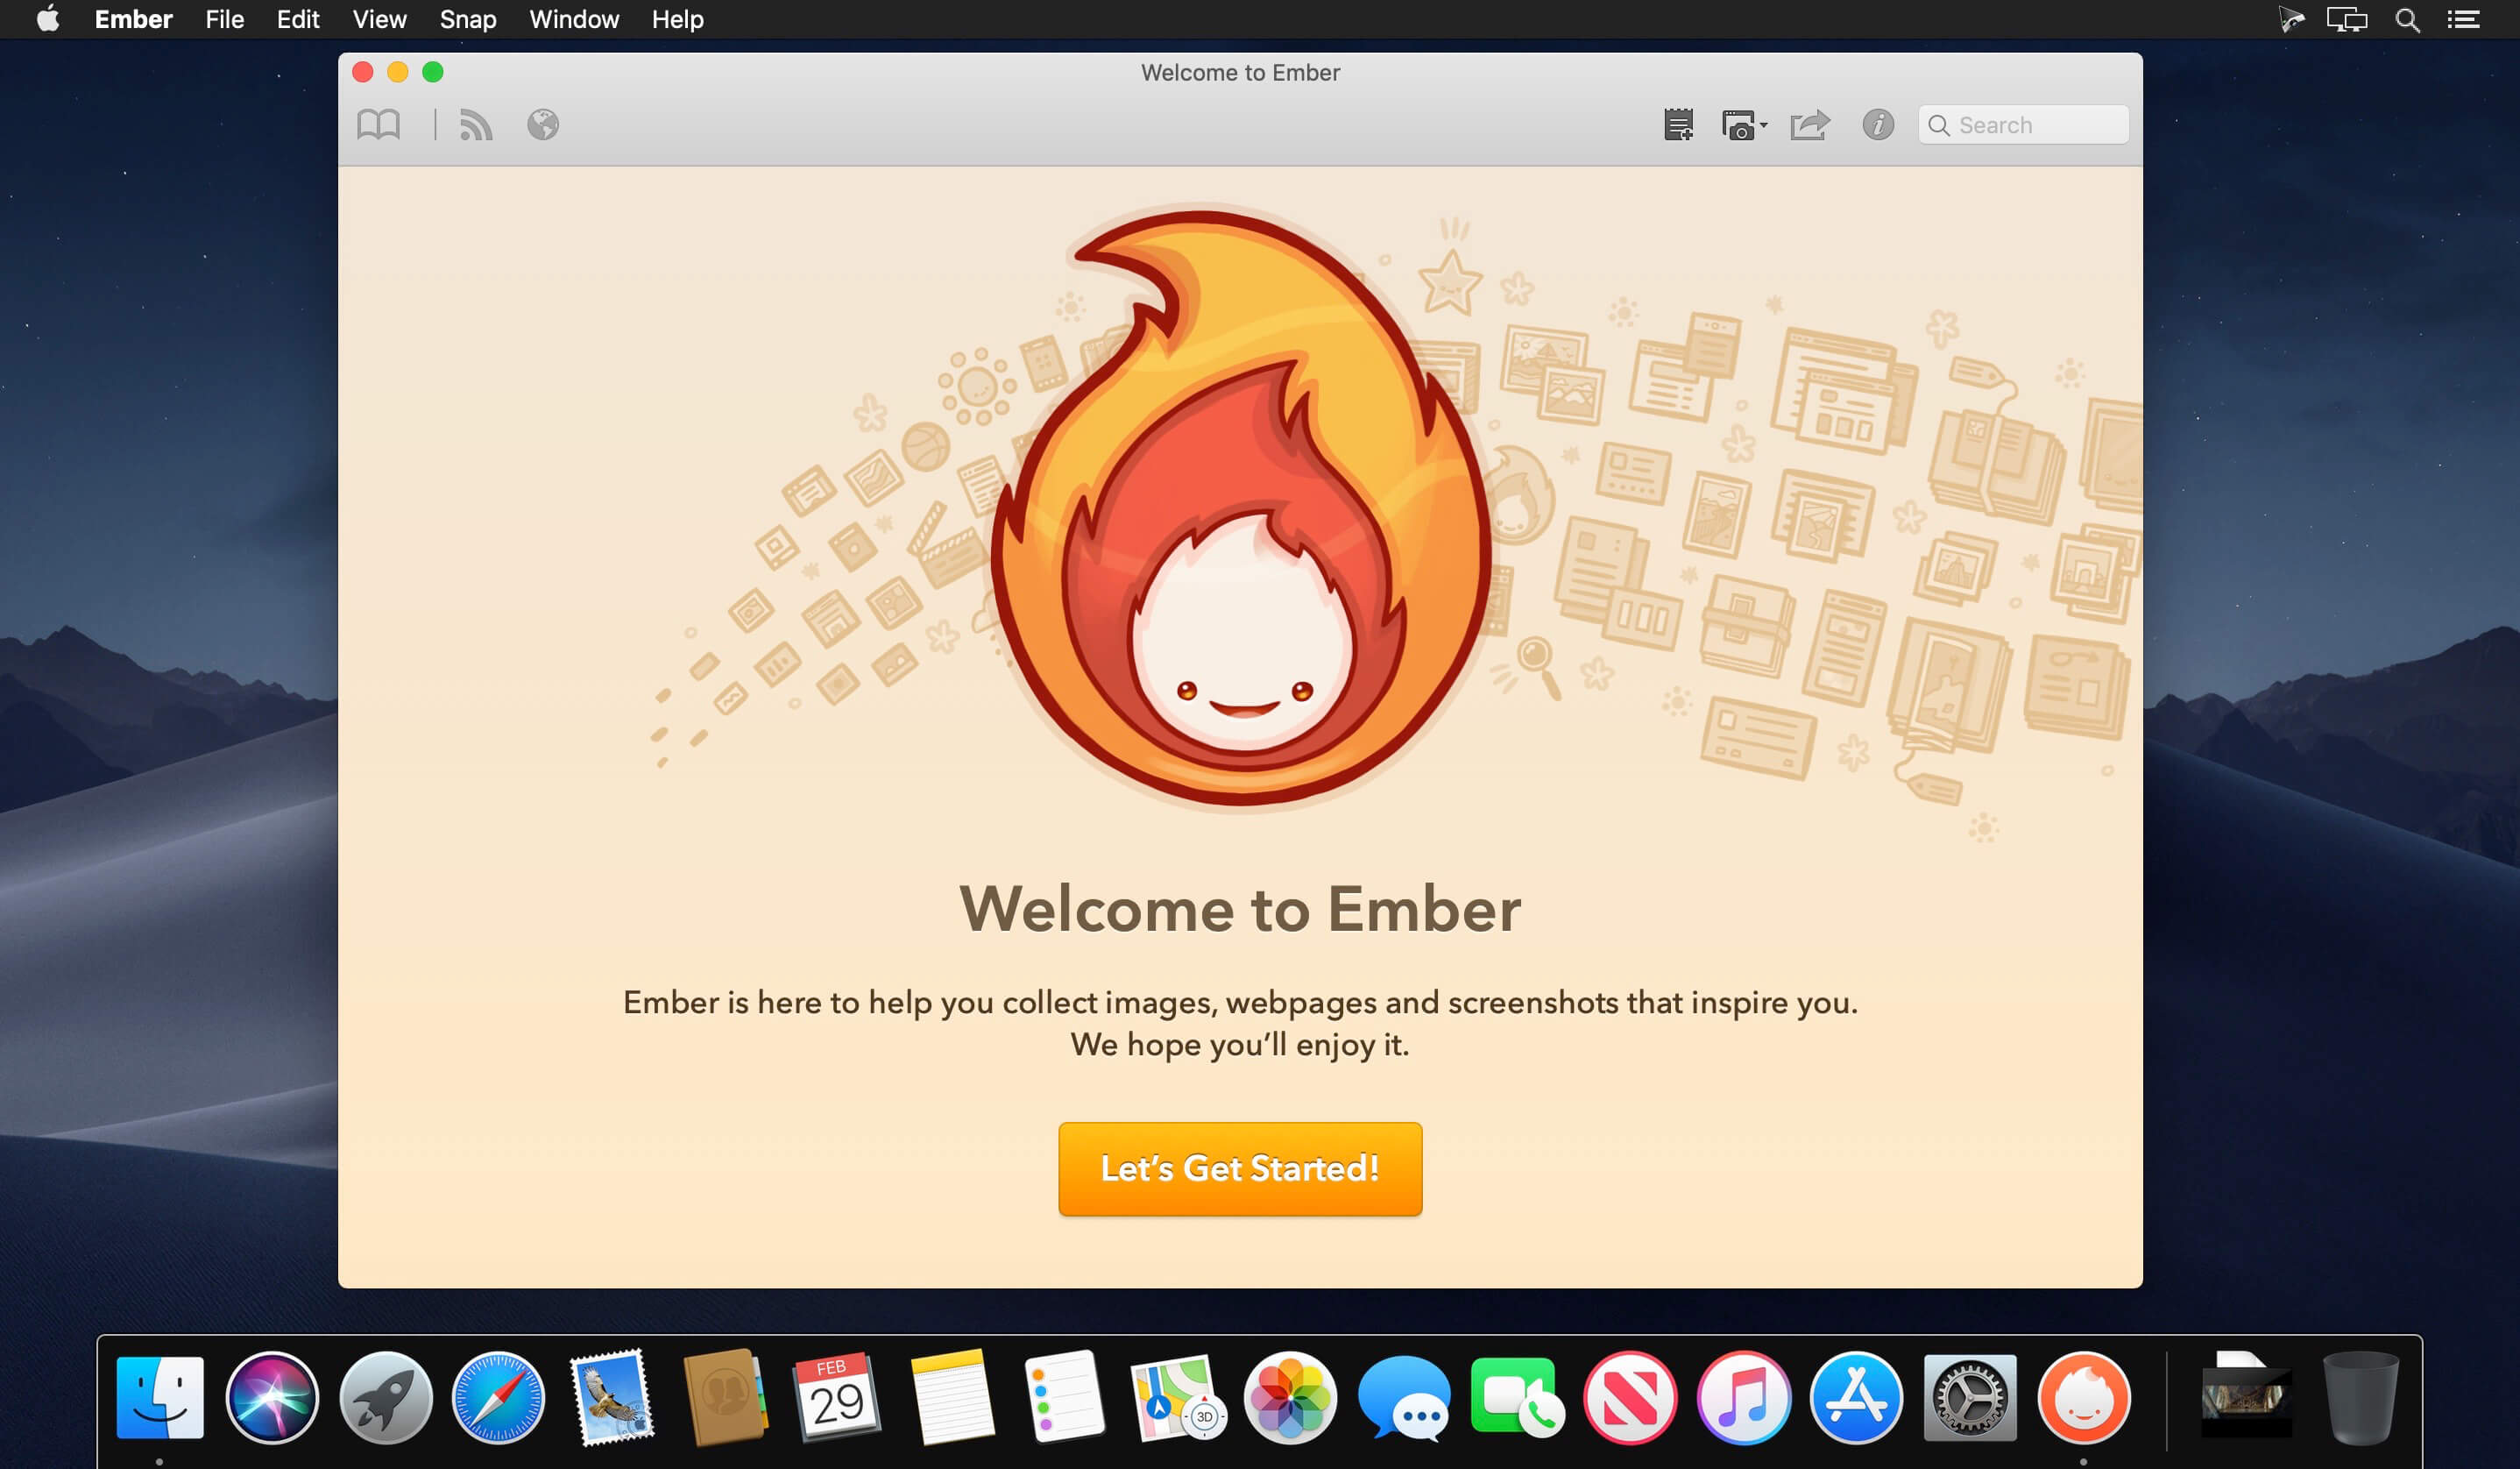Image resolution: width=2520 pixels, height=1469 pixels.
Task: Open Spotlight search in the menu bar
Action: coord(2407,19)
